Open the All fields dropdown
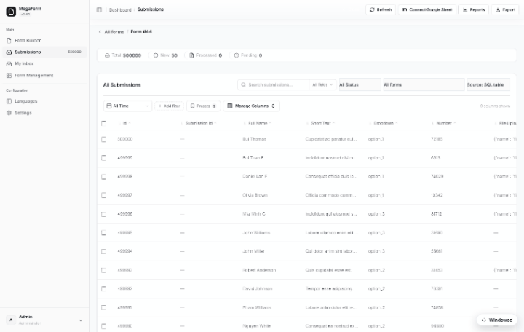The image size is (524, 332). [322, 85]
